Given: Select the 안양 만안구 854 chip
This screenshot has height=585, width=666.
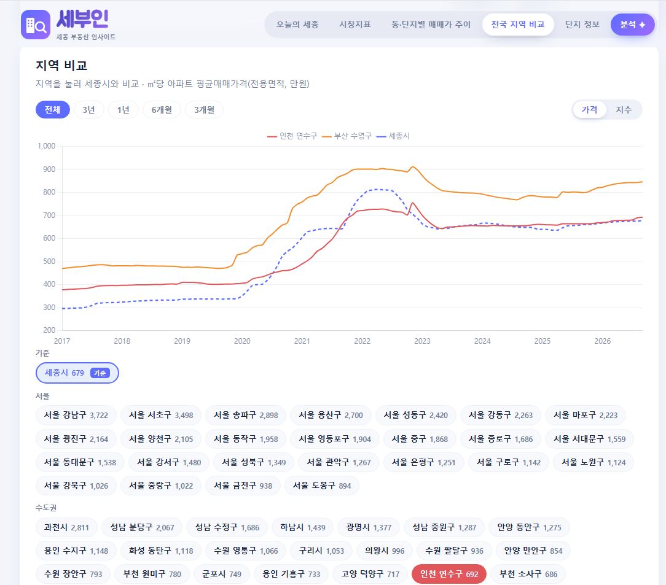Looking at the screenshot, I should click(533, 551).
